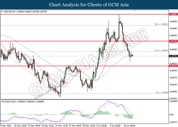This screenshot has width=178, height=127.
Task: Click the '15 May 08:00' time label
Action: pyautogui.click(x=34, y=126)
